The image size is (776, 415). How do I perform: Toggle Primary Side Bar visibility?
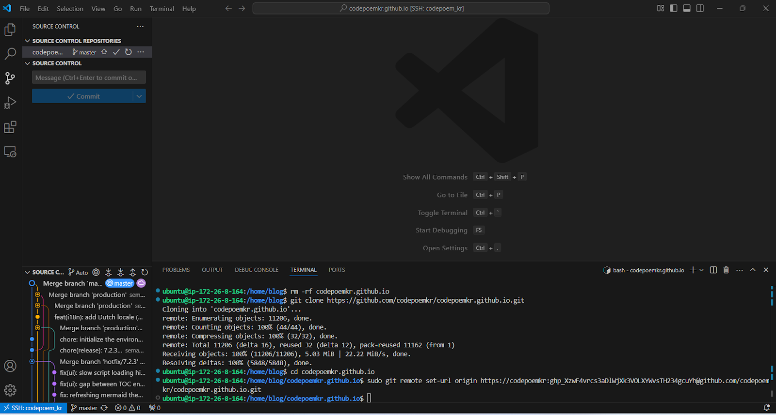pyautogui.click(x=674, y=8)
